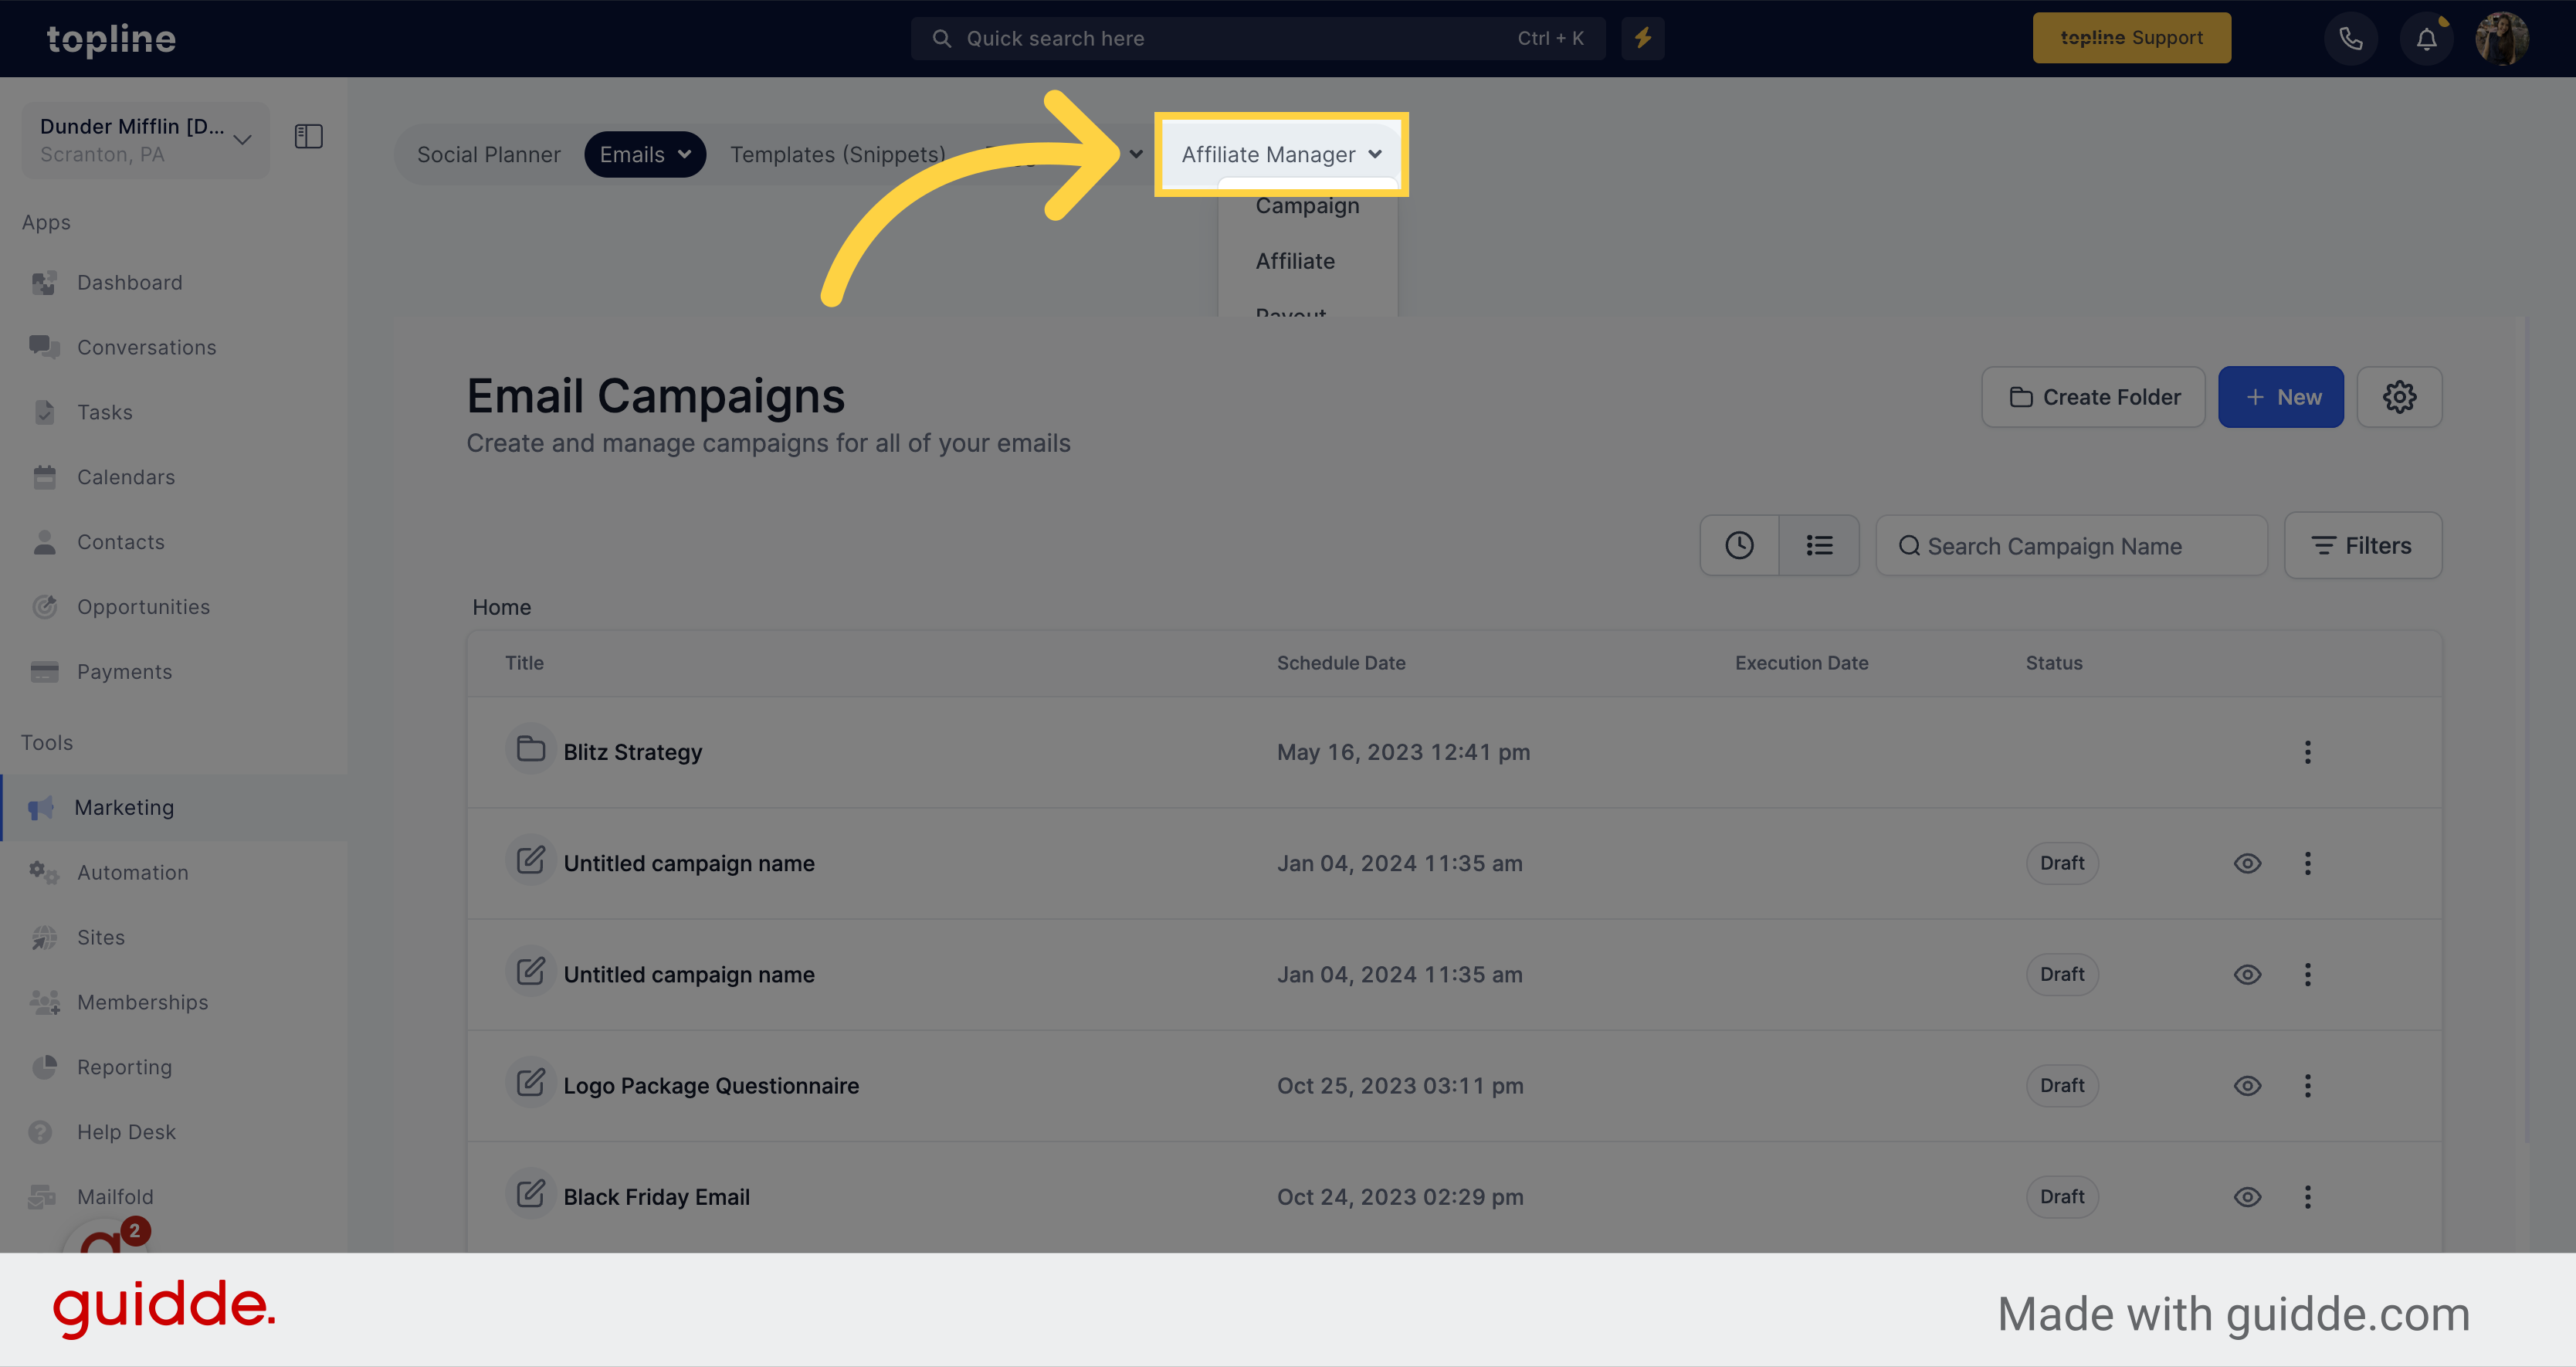Open Sites in the sidebar
This screenshot has height=1367, width=2576.
pyautogui.click(x=101, y=937)
